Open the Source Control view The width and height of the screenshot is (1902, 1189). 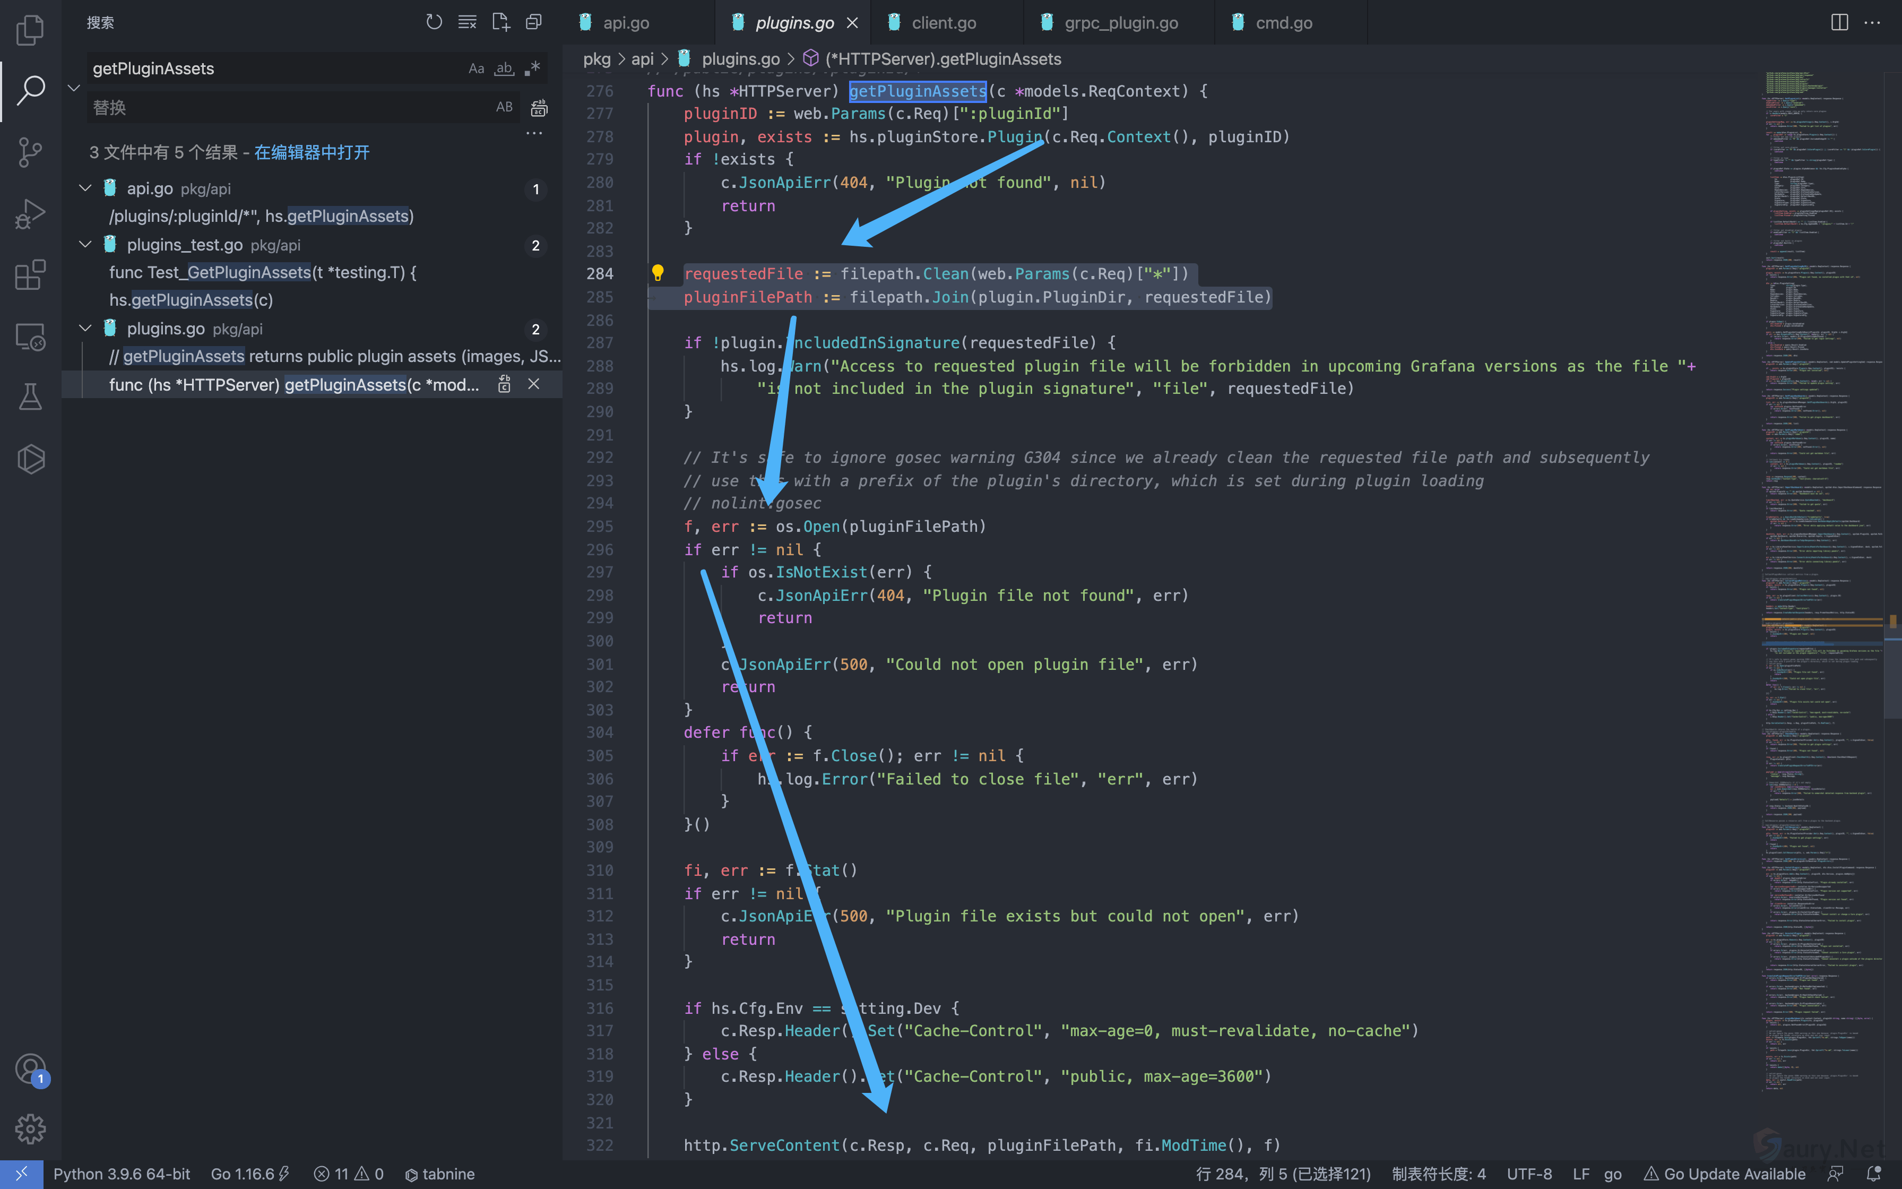point(30,152)
